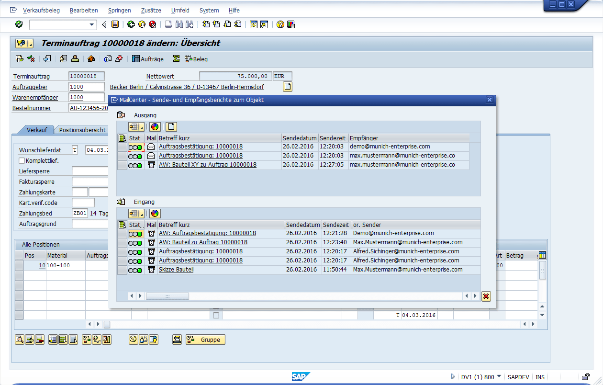Click the Save floppy disk icon
This screenshot has width=603, height=385.
(115, 24)
